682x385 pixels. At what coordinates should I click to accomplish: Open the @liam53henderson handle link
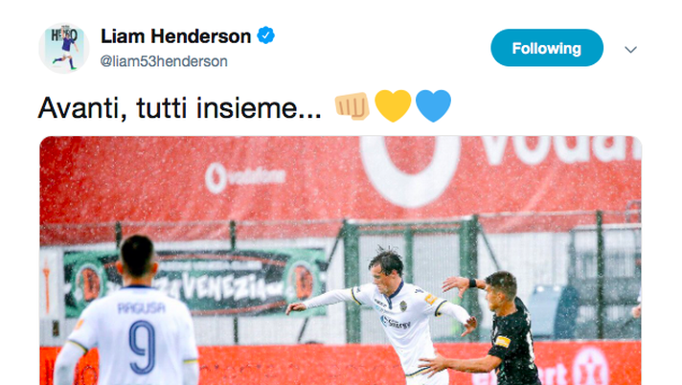click(x=164, y=61)
